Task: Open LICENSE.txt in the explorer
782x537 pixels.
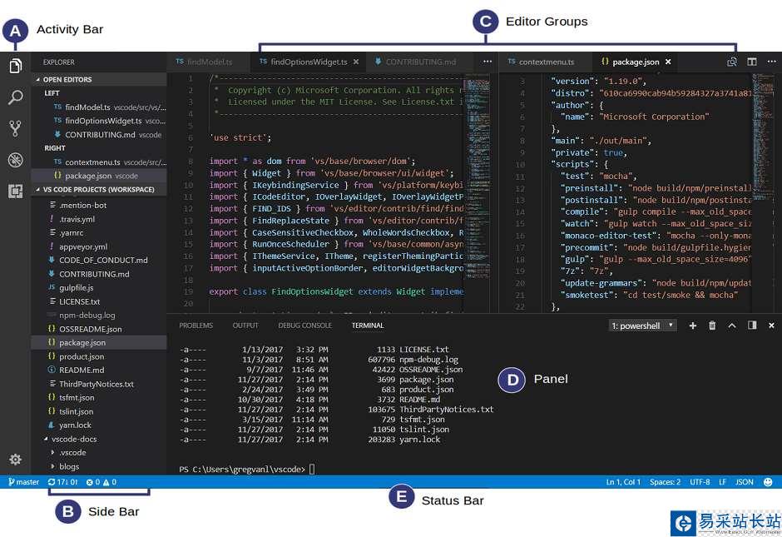Action: pos(99,301)
